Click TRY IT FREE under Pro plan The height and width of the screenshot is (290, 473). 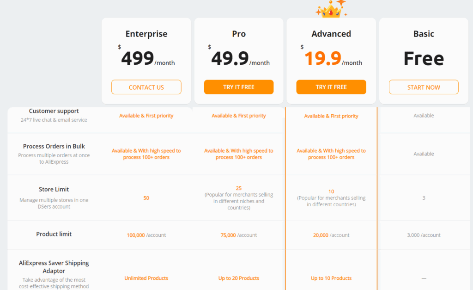(x=239, y=87)
